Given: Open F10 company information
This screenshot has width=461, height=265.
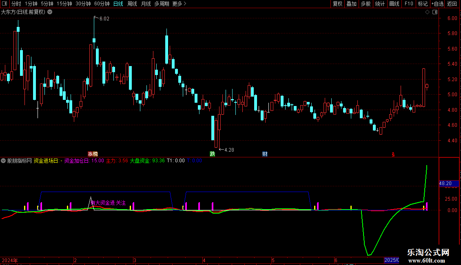Looking at the screenshot, I should [409, 4].
